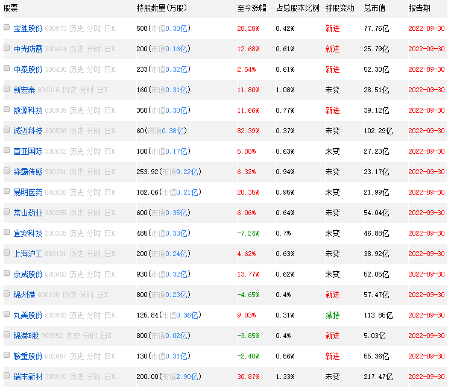This screenshot has height=388, width=451.
Task: Open 日K chart for 丸美股份
Action: pos(110,315)
